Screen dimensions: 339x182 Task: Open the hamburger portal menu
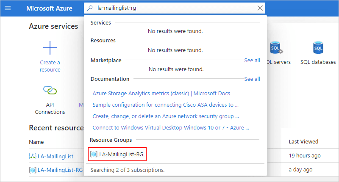pos(8,8)
